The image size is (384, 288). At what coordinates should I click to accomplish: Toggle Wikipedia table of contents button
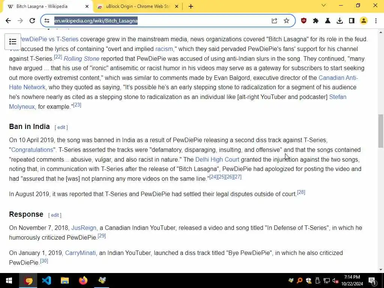pyautogui.click(x=13, y=41)
